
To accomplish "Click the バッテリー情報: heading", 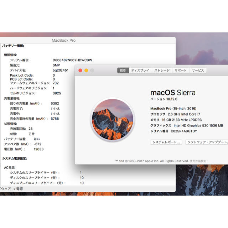I will coord(13,46).
